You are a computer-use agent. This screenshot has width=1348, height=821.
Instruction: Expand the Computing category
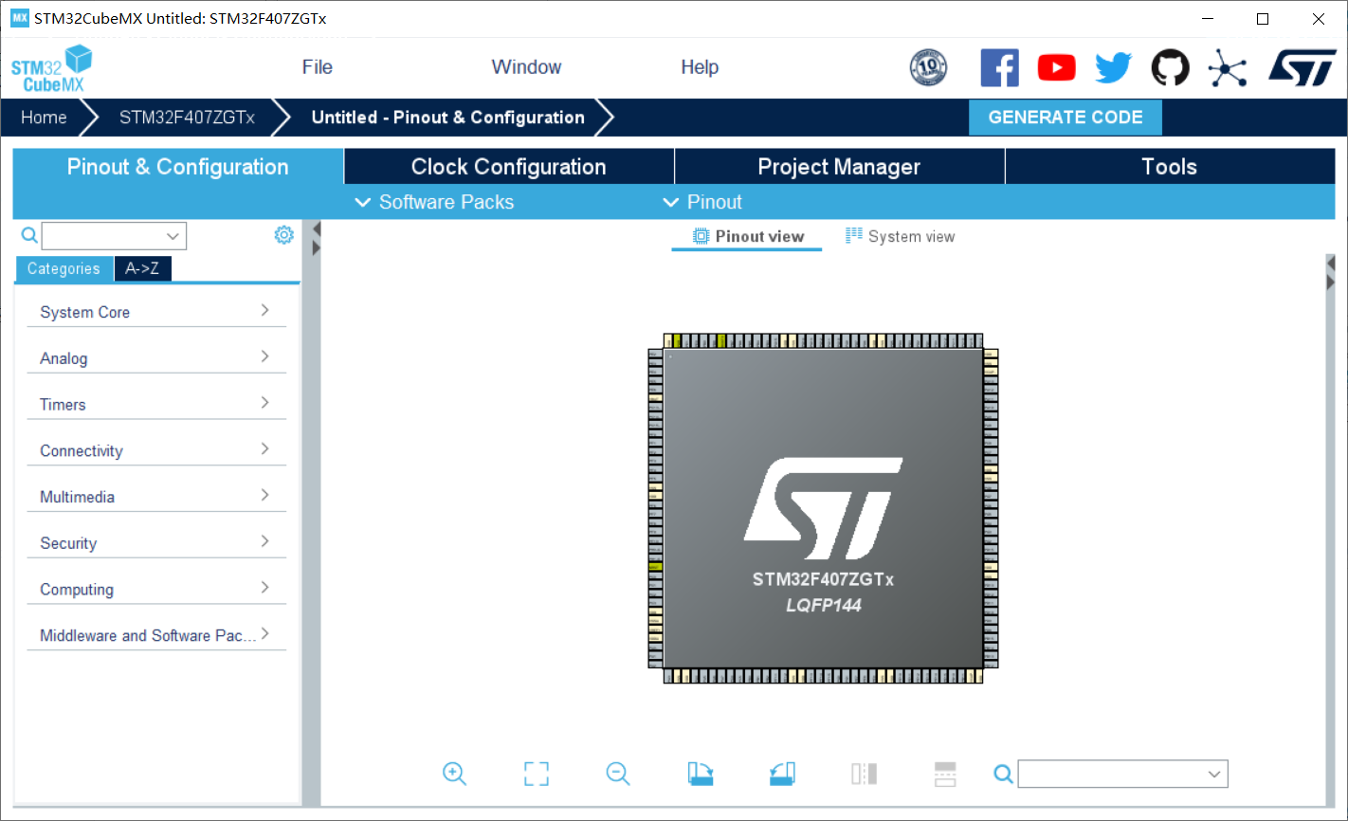click(156, 590)
